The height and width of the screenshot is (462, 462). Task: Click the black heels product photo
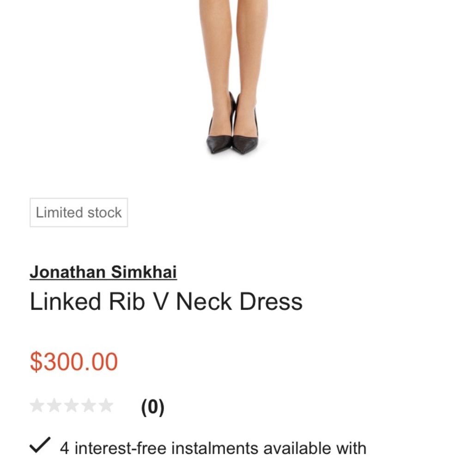coord(232,125)
